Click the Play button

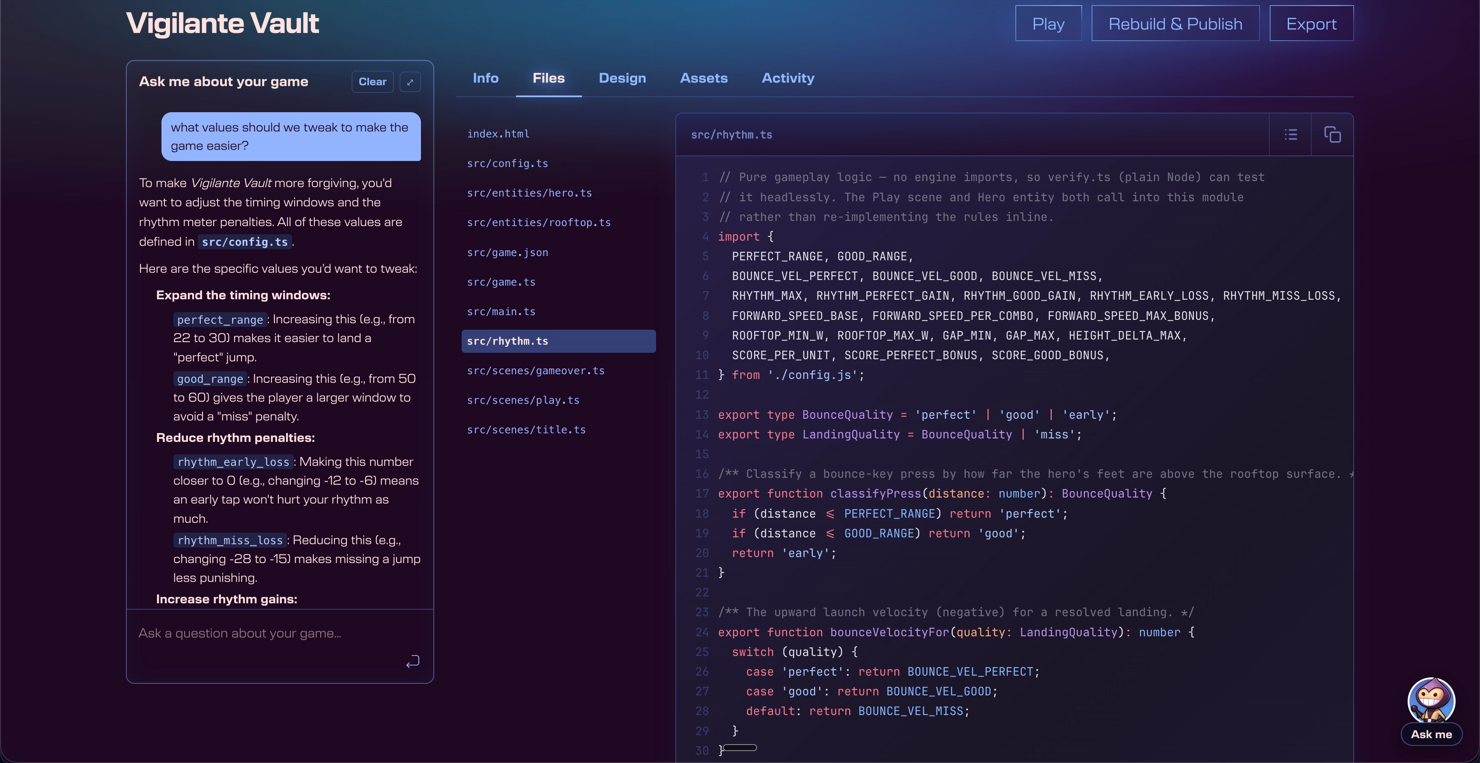coord(1048,24)
